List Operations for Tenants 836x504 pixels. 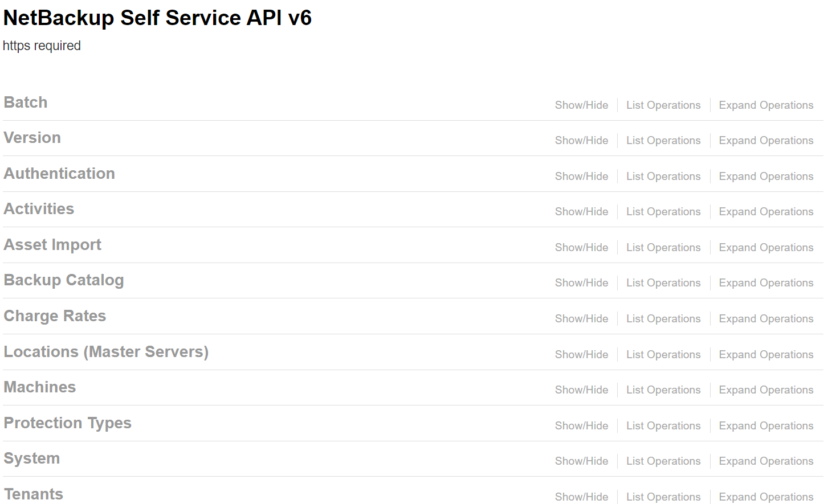pyautogui.click(x=663, y=497)
